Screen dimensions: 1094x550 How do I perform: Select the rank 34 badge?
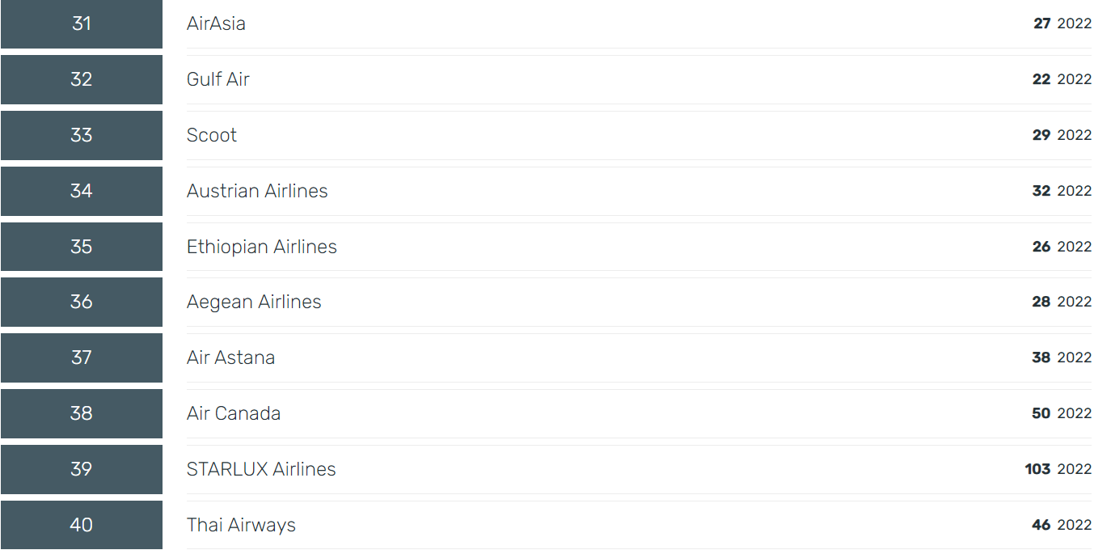pyautogui.click(x=82, y=191)
